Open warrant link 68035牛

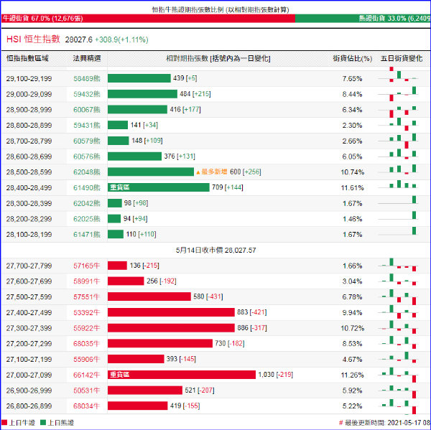click(87, 343)
